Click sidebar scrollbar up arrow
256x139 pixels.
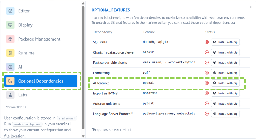click(83, 3)
